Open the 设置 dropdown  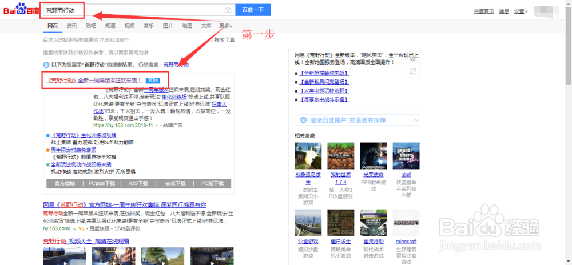521,11
